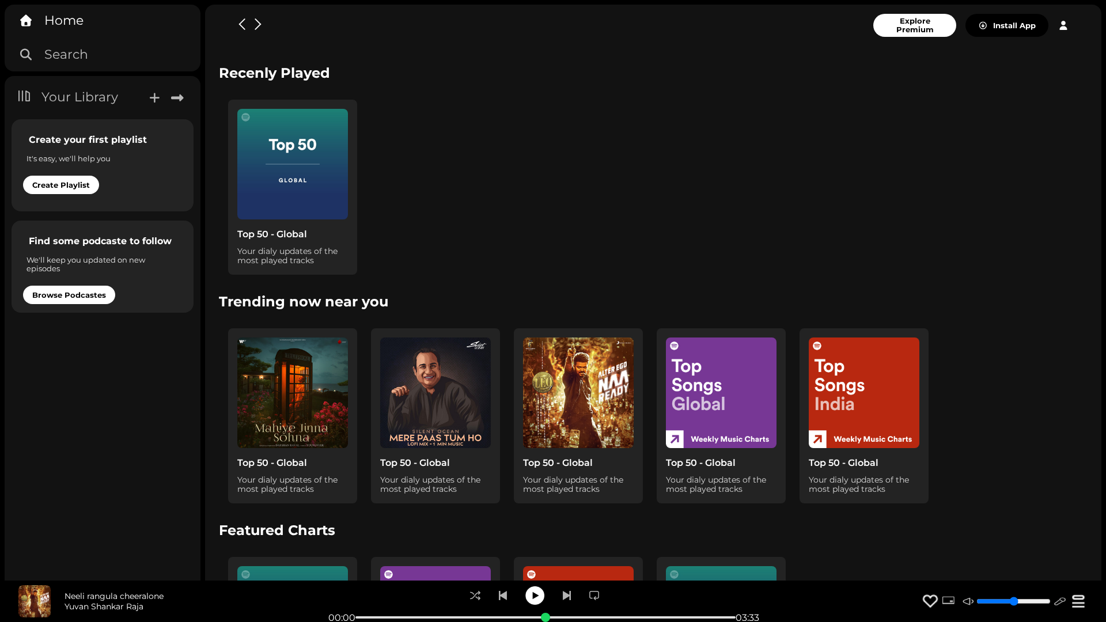Click the total duration 03:33
Screen dimensions: 1106x622
[x=747, y=617]
